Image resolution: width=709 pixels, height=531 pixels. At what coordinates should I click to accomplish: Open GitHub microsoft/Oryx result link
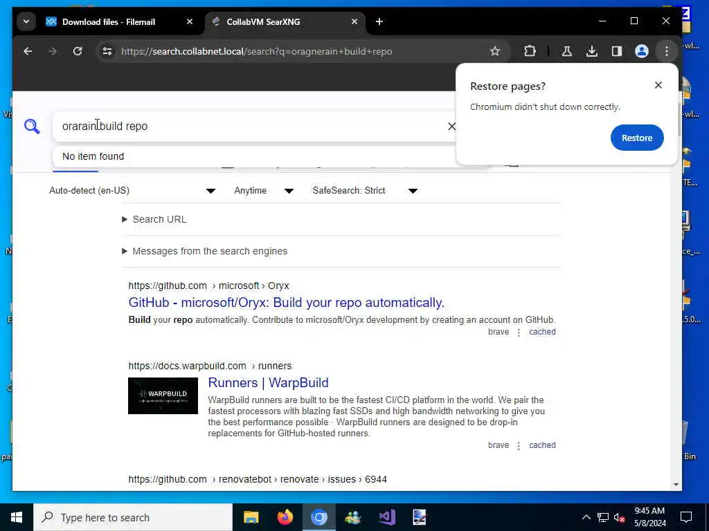pyautogui.click(x=286, y=303)
